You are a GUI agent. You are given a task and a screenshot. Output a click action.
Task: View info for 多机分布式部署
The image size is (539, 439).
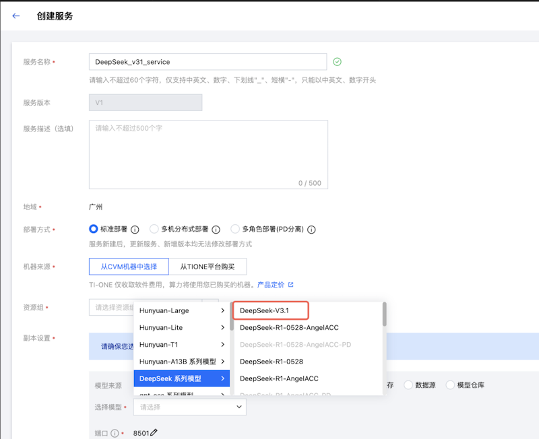click(x=216, y=229)
